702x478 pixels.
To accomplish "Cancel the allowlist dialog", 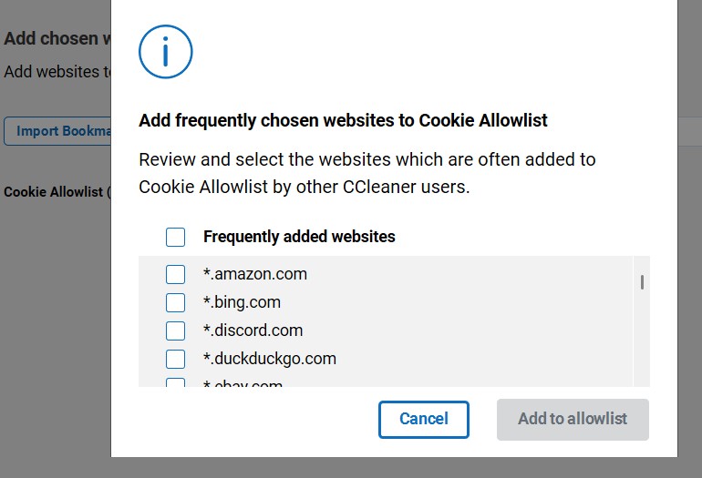I will tap(424, 420).
